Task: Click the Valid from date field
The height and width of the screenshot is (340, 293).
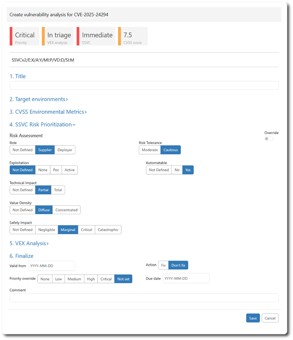Action: (x=52, y=266)
